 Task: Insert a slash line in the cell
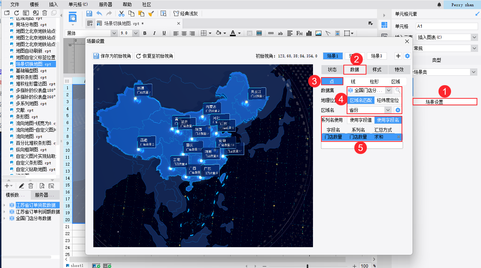(x=328, y=33)
